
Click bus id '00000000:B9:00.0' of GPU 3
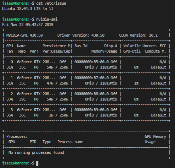click(91, 110)
